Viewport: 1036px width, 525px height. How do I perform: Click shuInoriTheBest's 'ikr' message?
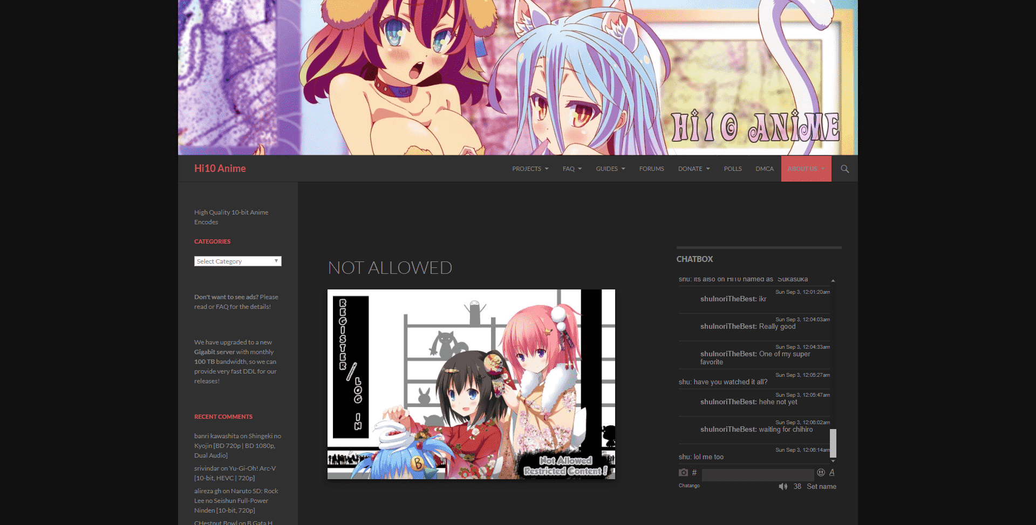coord(733,299)
